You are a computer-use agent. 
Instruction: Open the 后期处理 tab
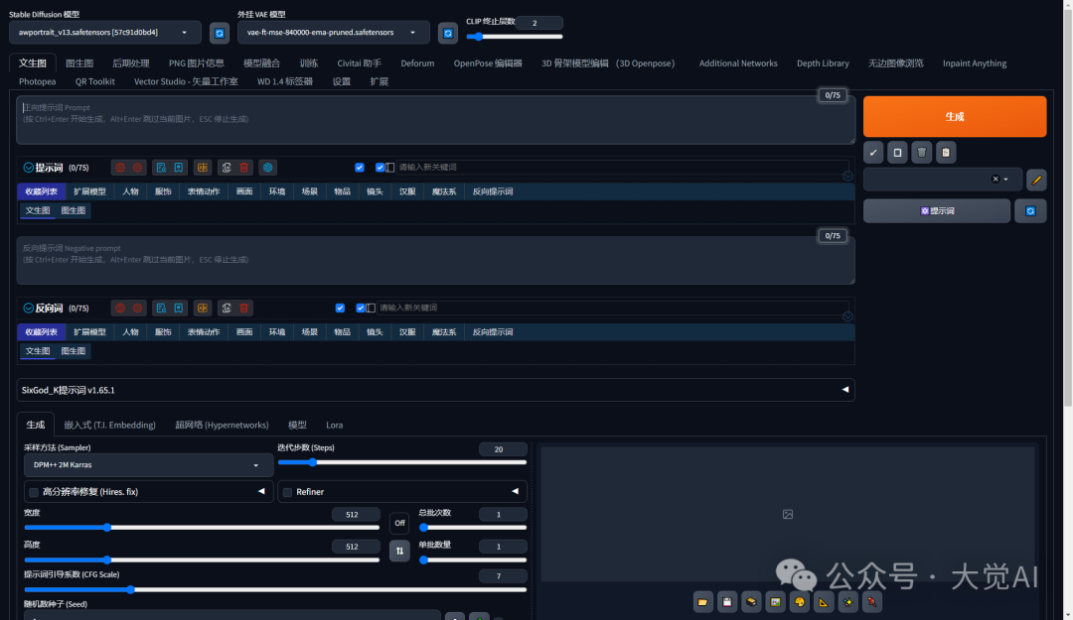tap(131, 63)
